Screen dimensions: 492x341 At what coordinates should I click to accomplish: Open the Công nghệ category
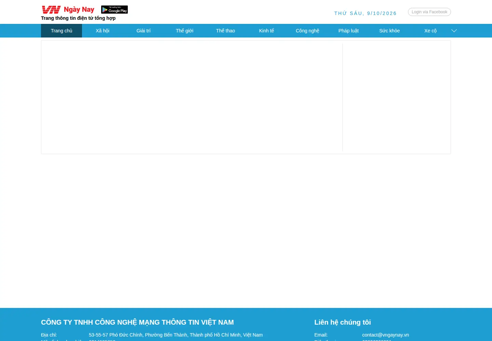[307, 31]
